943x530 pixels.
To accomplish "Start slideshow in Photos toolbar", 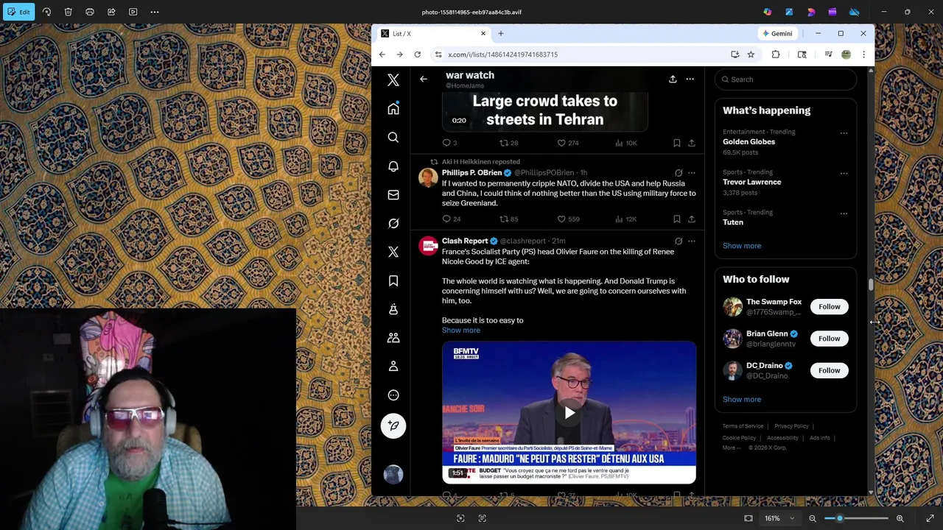I will pyautogui.click(x=133, y=12).
